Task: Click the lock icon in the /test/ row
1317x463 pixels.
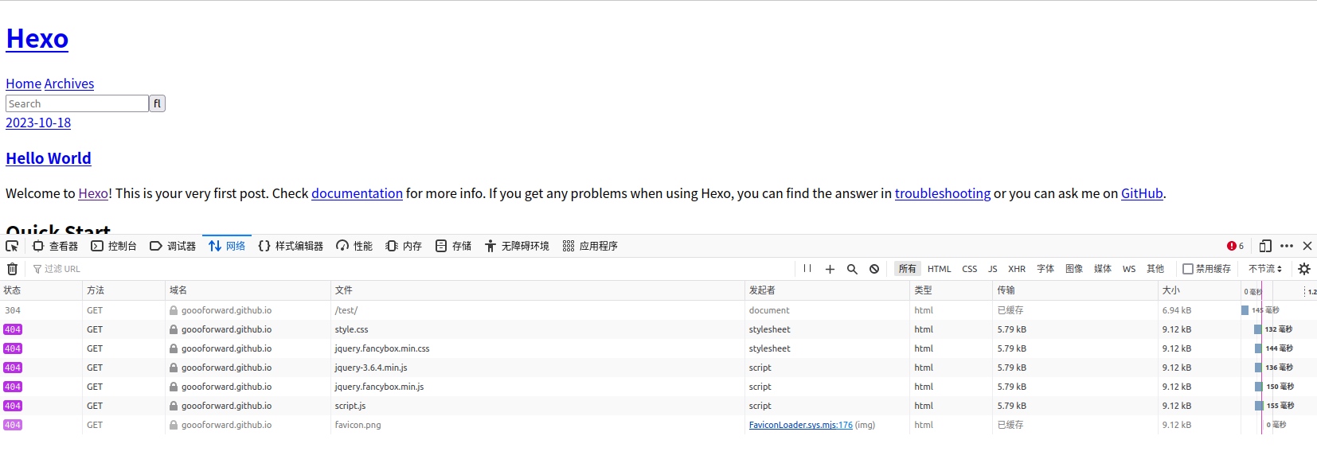Action: 174,310
